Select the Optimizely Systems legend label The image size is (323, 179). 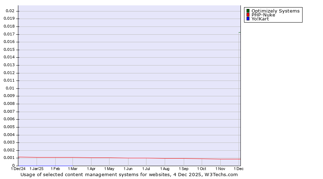pyautogui.click(x=275, y=11)
